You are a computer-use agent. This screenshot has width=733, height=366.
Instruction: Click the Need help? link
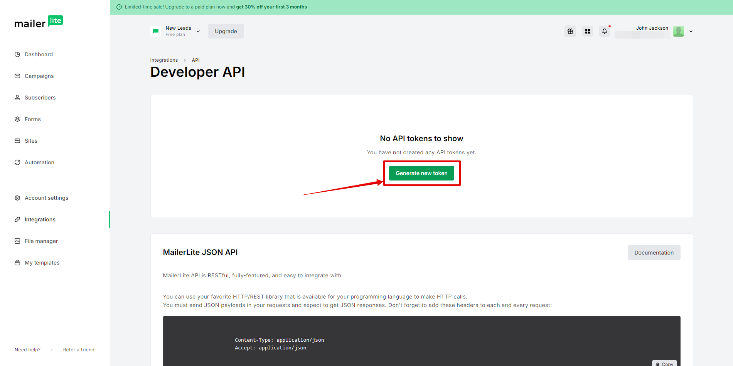point(27,350)
